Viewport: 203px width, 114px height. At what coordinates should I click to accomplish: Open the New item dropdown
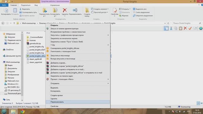[100, 9]
